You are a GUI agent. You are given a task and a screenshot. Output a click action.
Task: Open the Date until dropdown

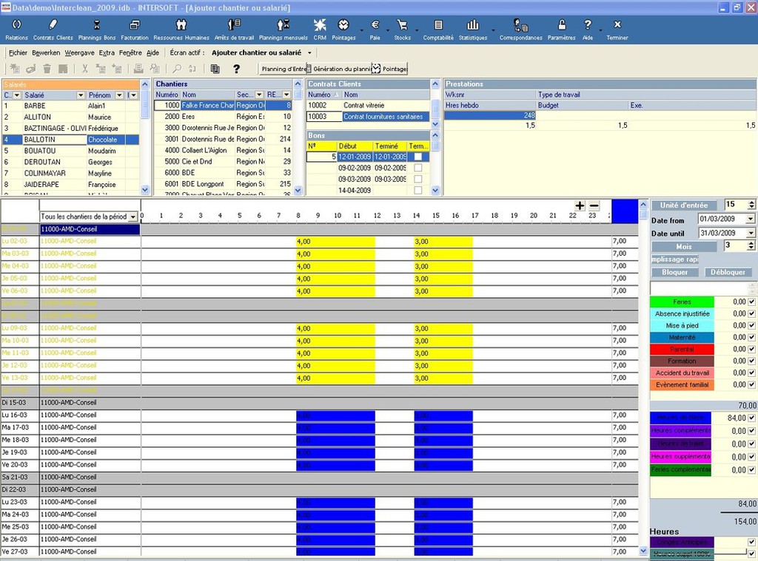coord(751,233)
